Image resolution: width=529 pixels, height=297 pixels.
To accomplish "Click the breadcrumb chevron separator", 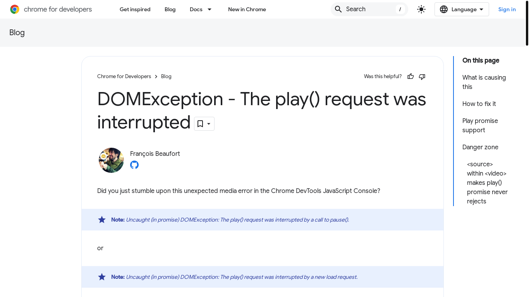I will point(156,77).
